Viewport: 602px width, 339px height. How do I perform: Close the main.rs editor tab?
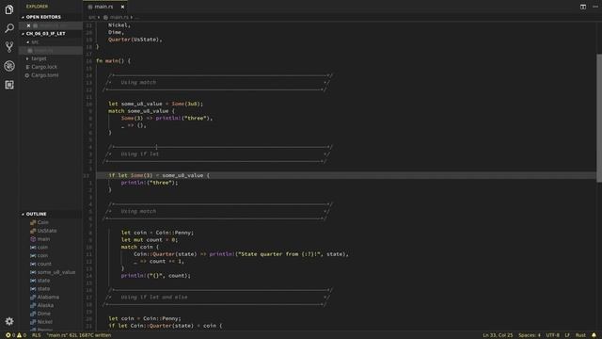click(122, 7)
